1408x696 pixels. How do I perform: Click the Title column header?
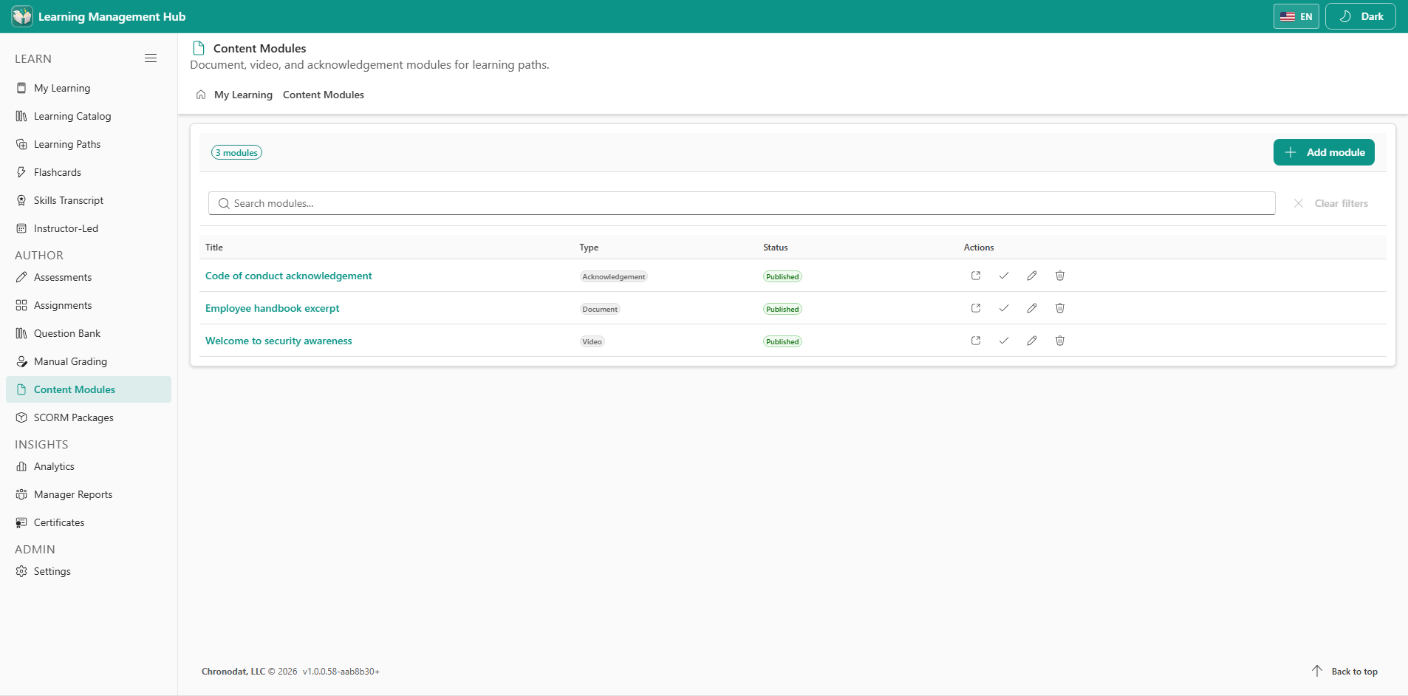click(x=214, y=248)
